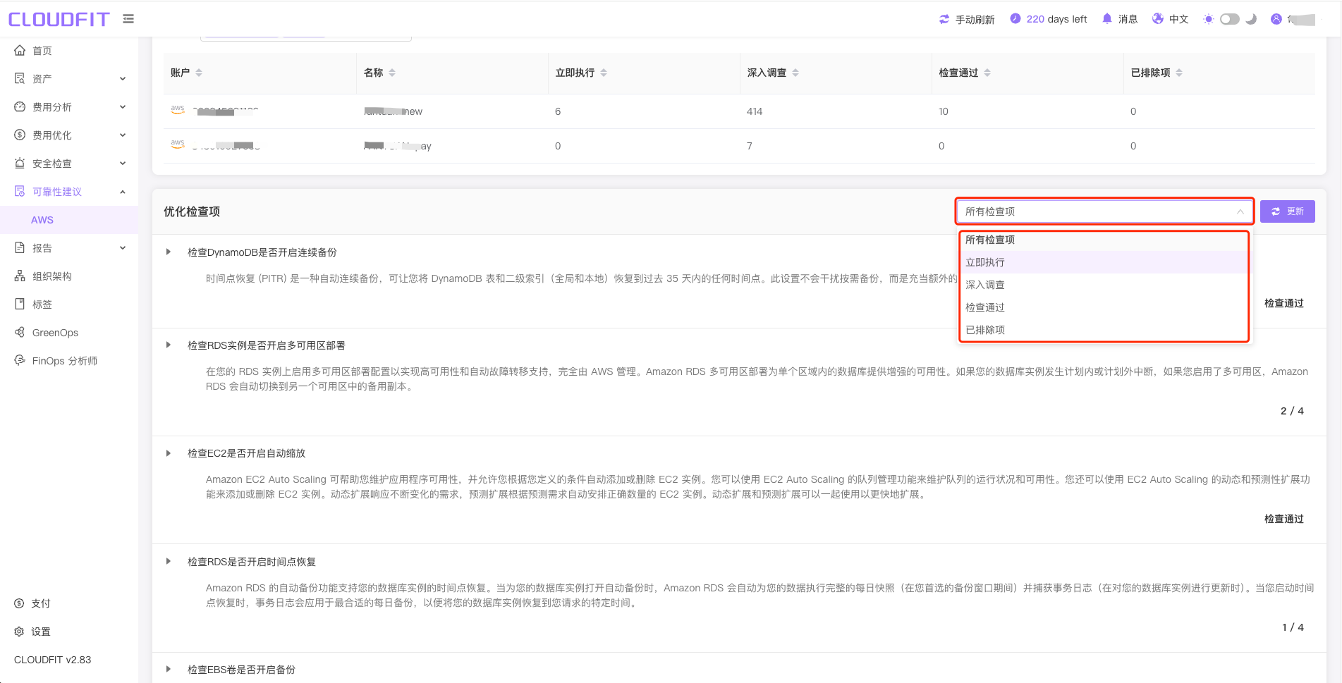This screenshot has height=683, width=1342.
Task: Expand the DynamoDB continuous backup check
Action: (x=169, y=252)
